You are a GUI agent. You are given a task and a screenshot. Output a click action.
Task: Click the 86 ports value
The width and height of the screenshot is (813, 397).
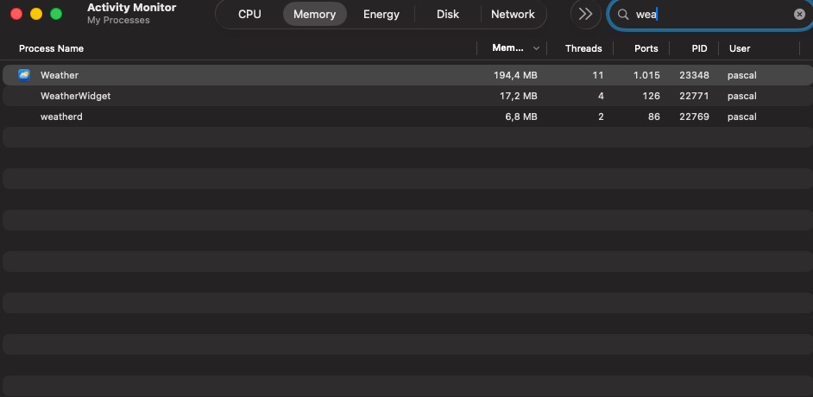(x=654, y=117)
